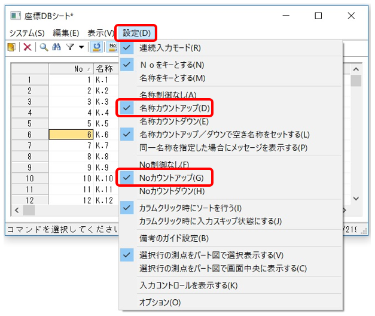
Task: Select 名称カウントアップ(D) option
Action: (x=231, y=108)
